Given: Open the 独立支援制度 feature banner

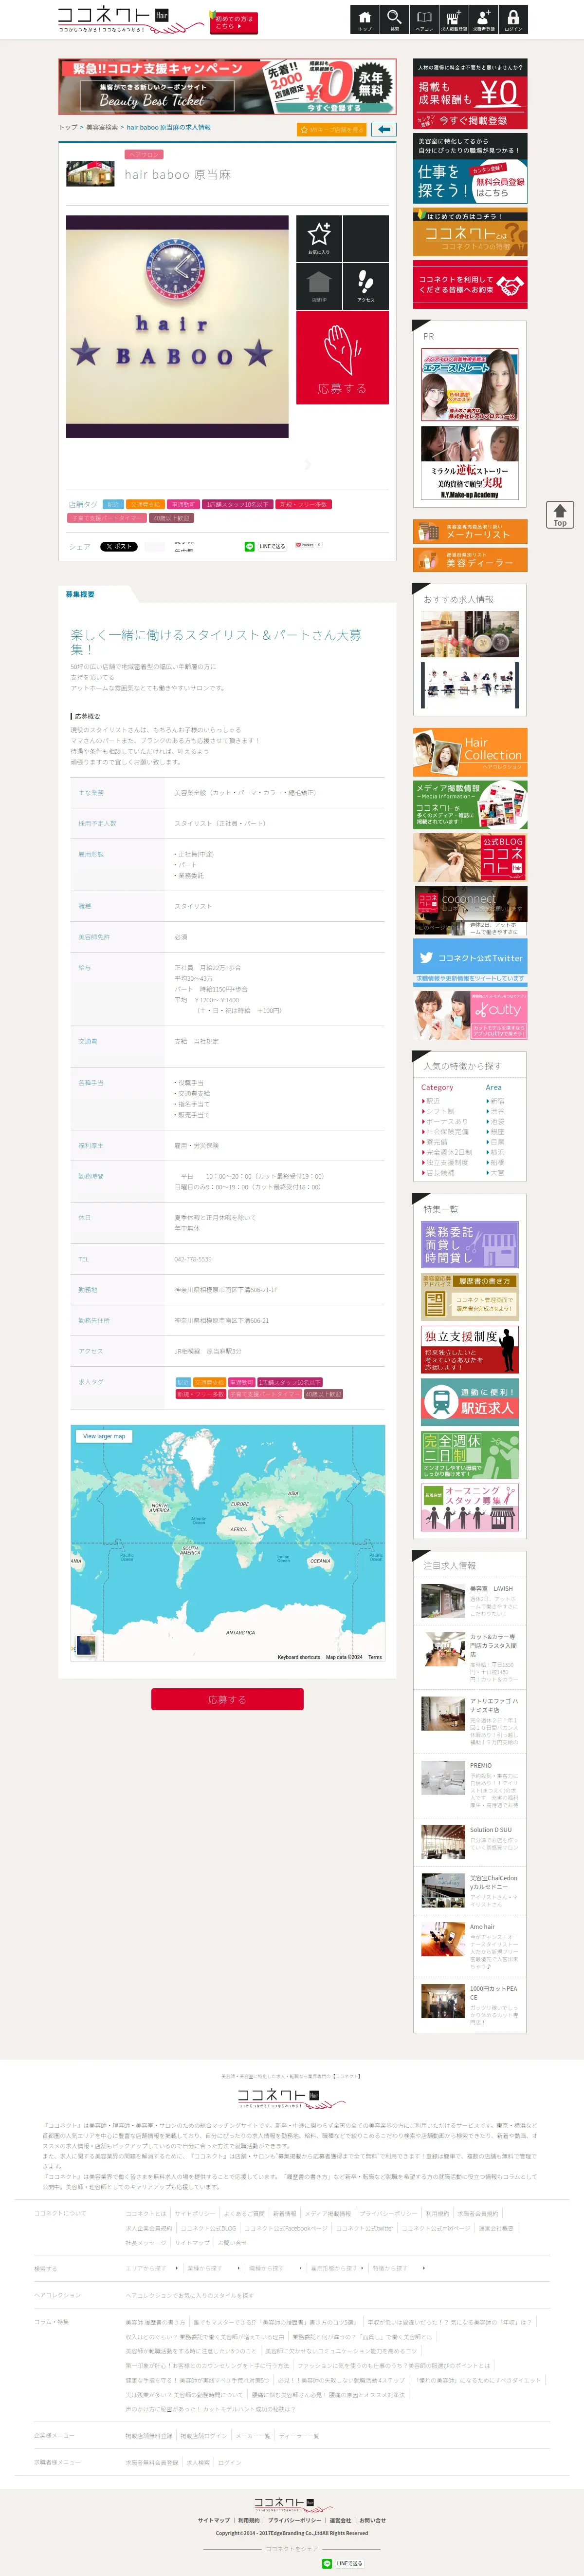Looking at the screenshot, I should point(470,1349).
